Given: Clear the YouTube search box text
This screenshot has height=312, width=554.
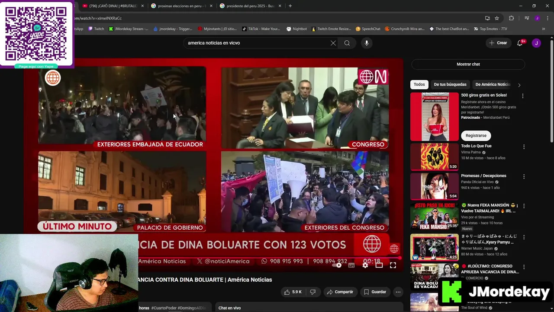Looking at the screenshot, I should click(333, 43).
